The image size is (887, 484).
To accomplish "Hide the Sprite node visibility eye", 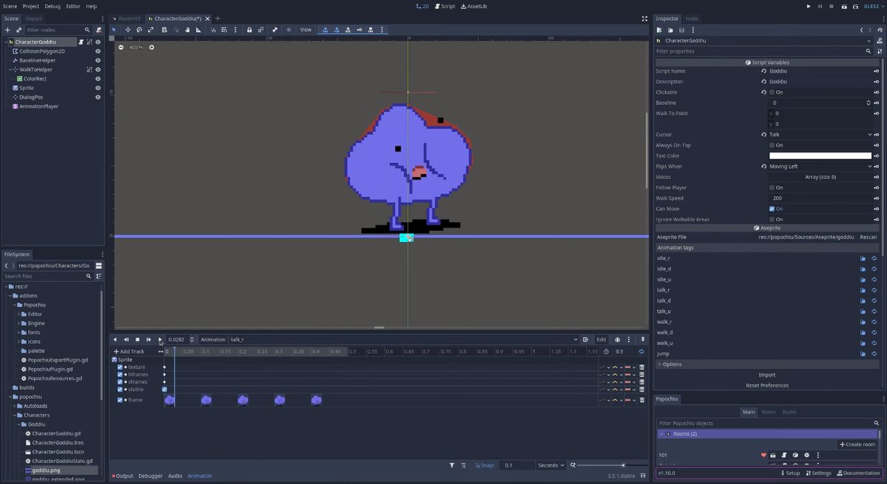I will tap(98, 88).
